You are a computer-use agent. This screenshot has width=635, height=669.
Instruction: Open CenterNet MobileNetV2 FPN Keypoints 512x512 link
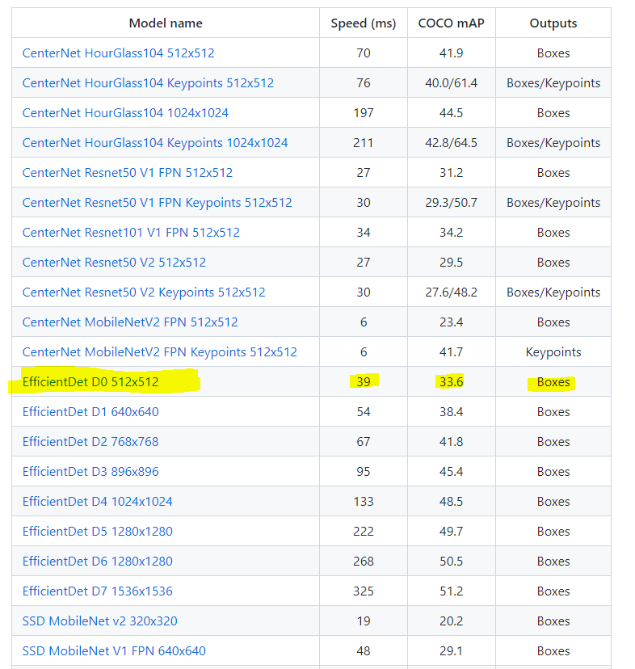160,351
